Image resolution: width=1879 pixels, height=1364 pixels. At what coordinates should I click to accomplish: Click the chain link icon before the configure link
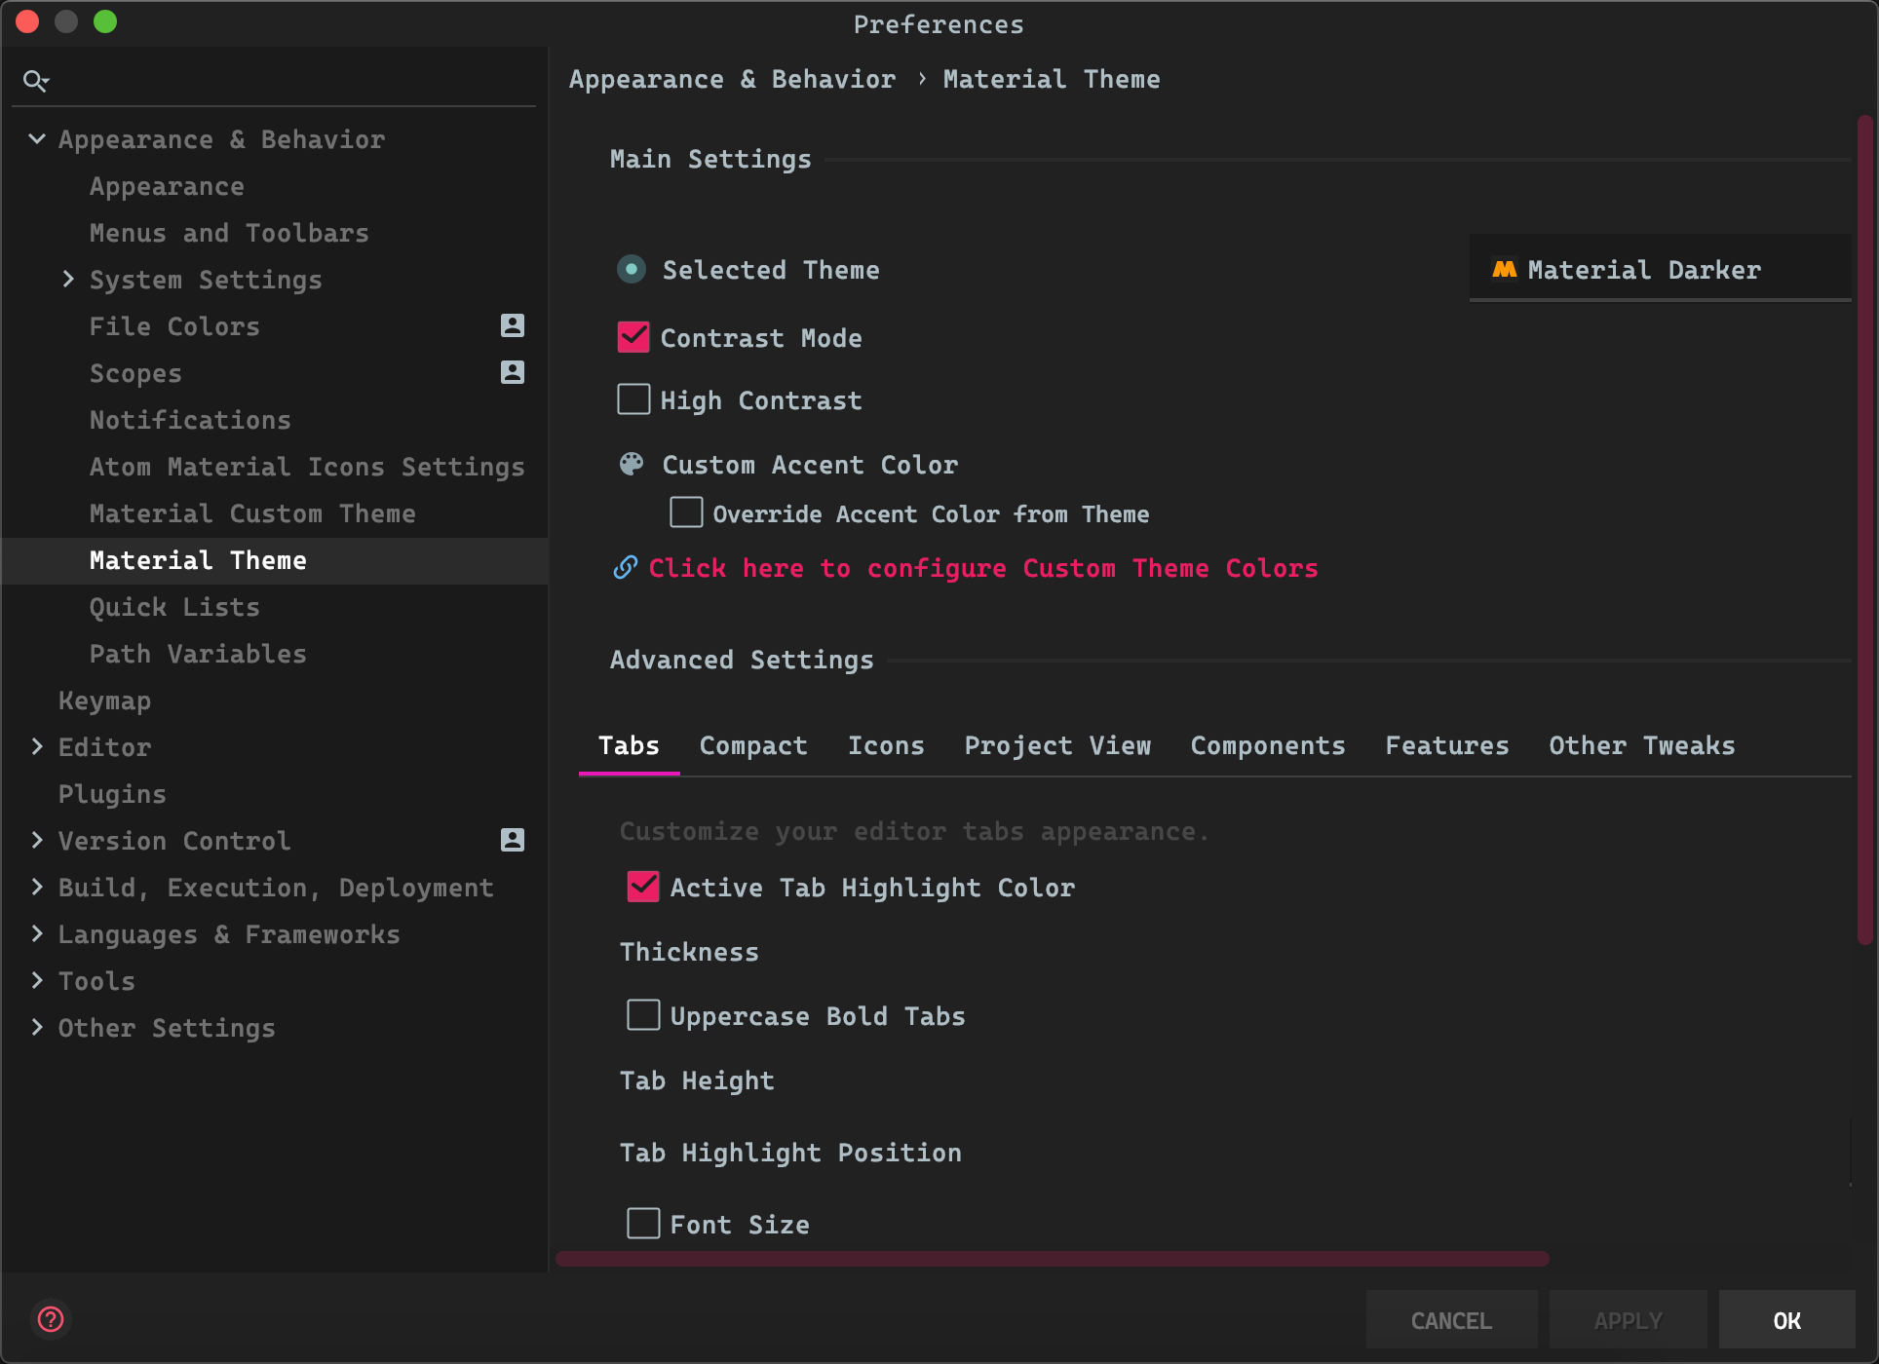pos(624,567)
